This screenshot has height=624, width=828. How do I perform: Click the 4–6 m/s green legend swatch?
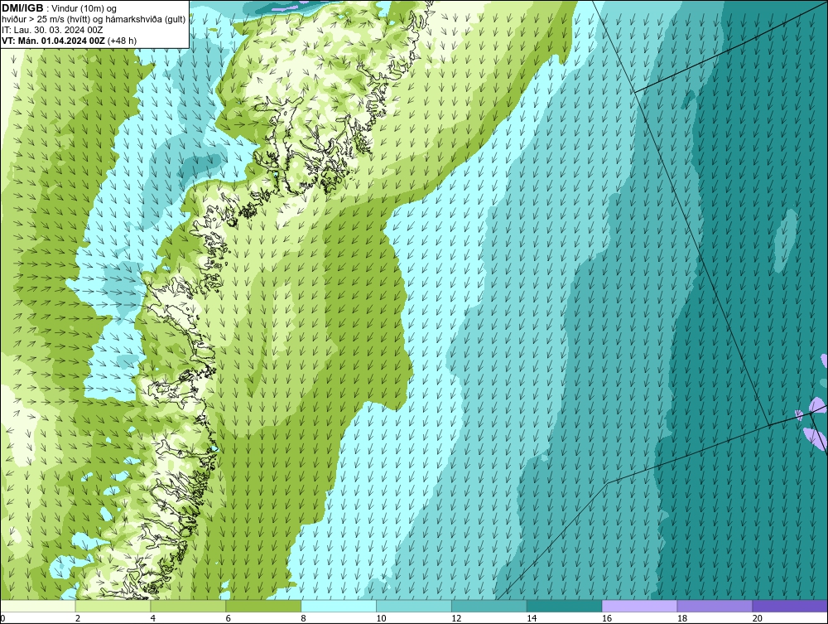click(188, 606)
